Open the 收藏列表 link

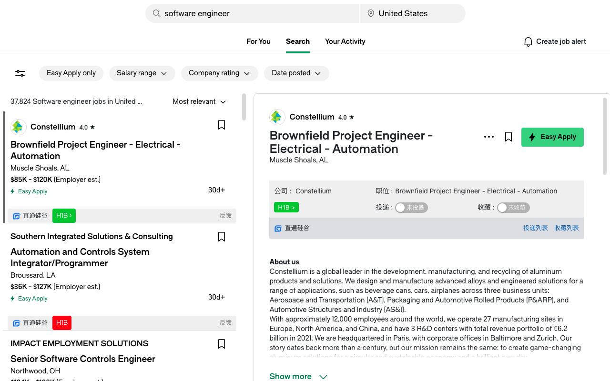(x=567, y=228)
